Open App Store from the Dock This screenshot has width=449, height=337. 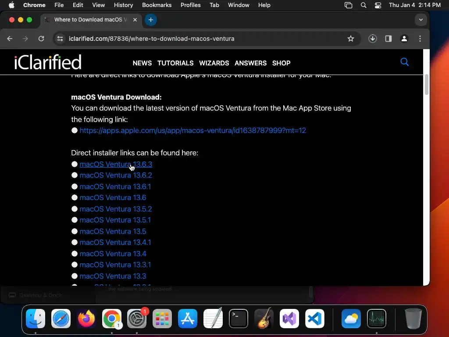(x=188, y=319)
